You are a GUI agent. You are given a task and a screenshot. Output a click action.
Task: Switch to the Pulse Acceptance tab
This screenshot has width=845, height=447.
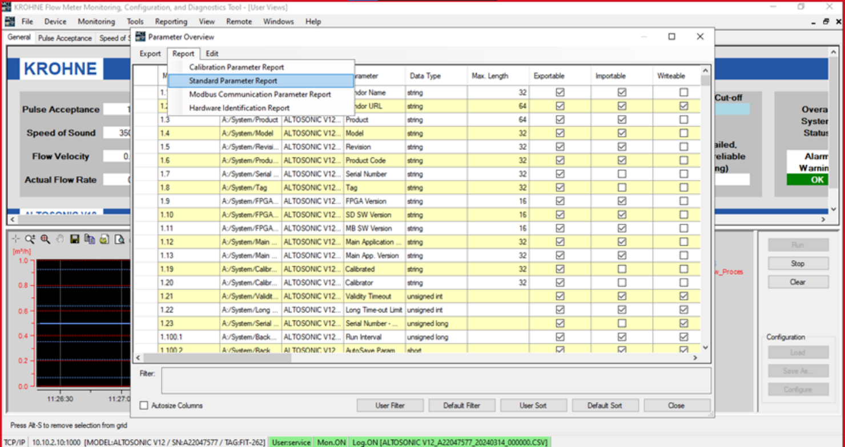tap(65, 38)
